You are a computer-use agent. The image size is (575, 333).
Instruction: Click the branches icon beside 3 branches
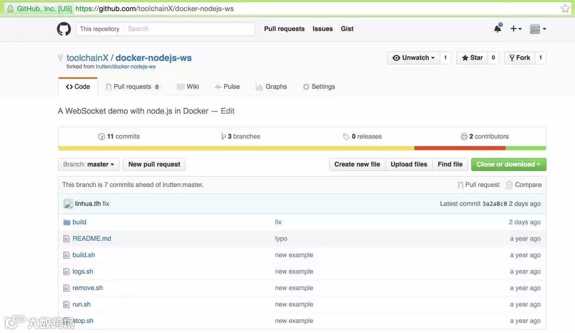pyautogui.click(x=223, y=137)
